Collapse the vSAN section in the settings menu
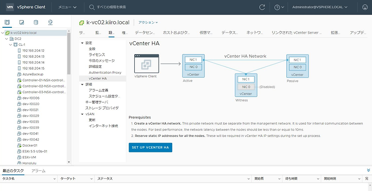This screenshot has width=372, height=191. pyautogui.click(x=82, y=114)
